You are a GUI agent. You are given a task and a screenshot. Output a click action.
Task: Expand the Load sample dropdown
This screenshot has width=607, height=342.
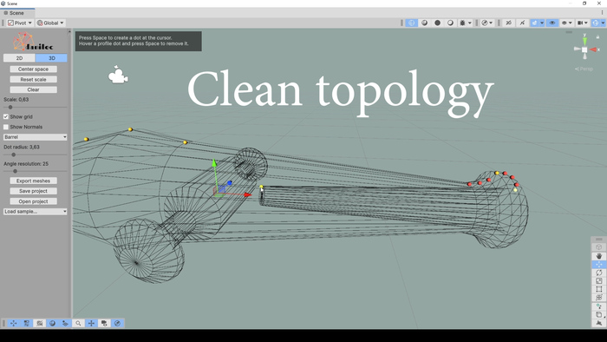pyautogui.click(x=36, y=212)
